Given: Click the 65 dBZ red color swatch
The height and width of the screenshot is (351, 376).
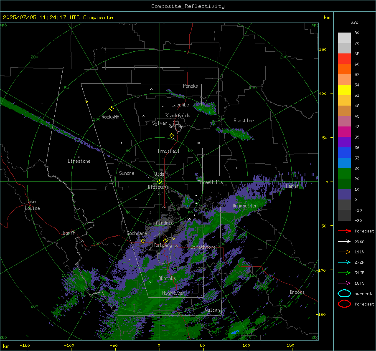Looking at the screenshot, I should (x=344, y=59).
